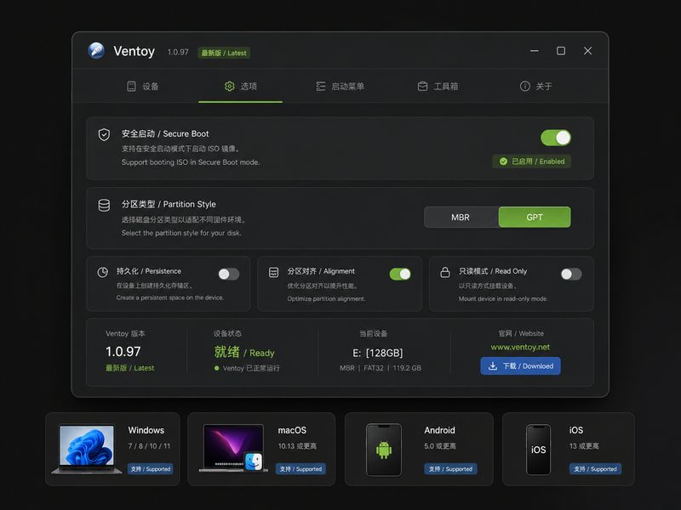Click the MBR | FAT32 | 119.2 GB text
Image resolution: width=681 pixels, height=510 pixels.
coord(381,368)
